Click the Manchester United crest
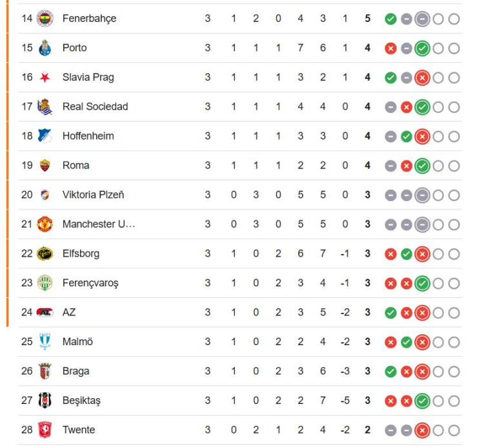The image size is (484, 446). (45, 224)
